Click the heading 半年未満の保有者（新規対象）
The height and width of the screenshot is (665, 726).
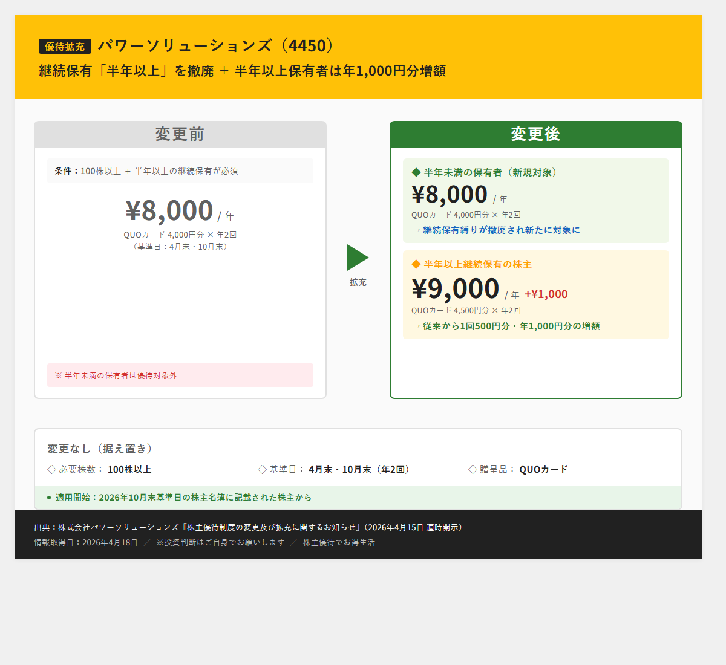click(x=491, y=172)
